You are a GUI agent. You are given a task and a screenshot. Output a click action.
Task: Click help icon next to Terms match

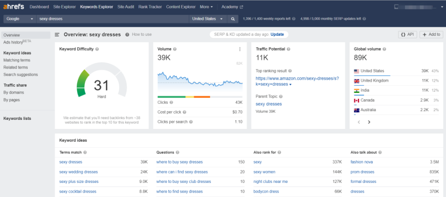click(x=85, y=152)
